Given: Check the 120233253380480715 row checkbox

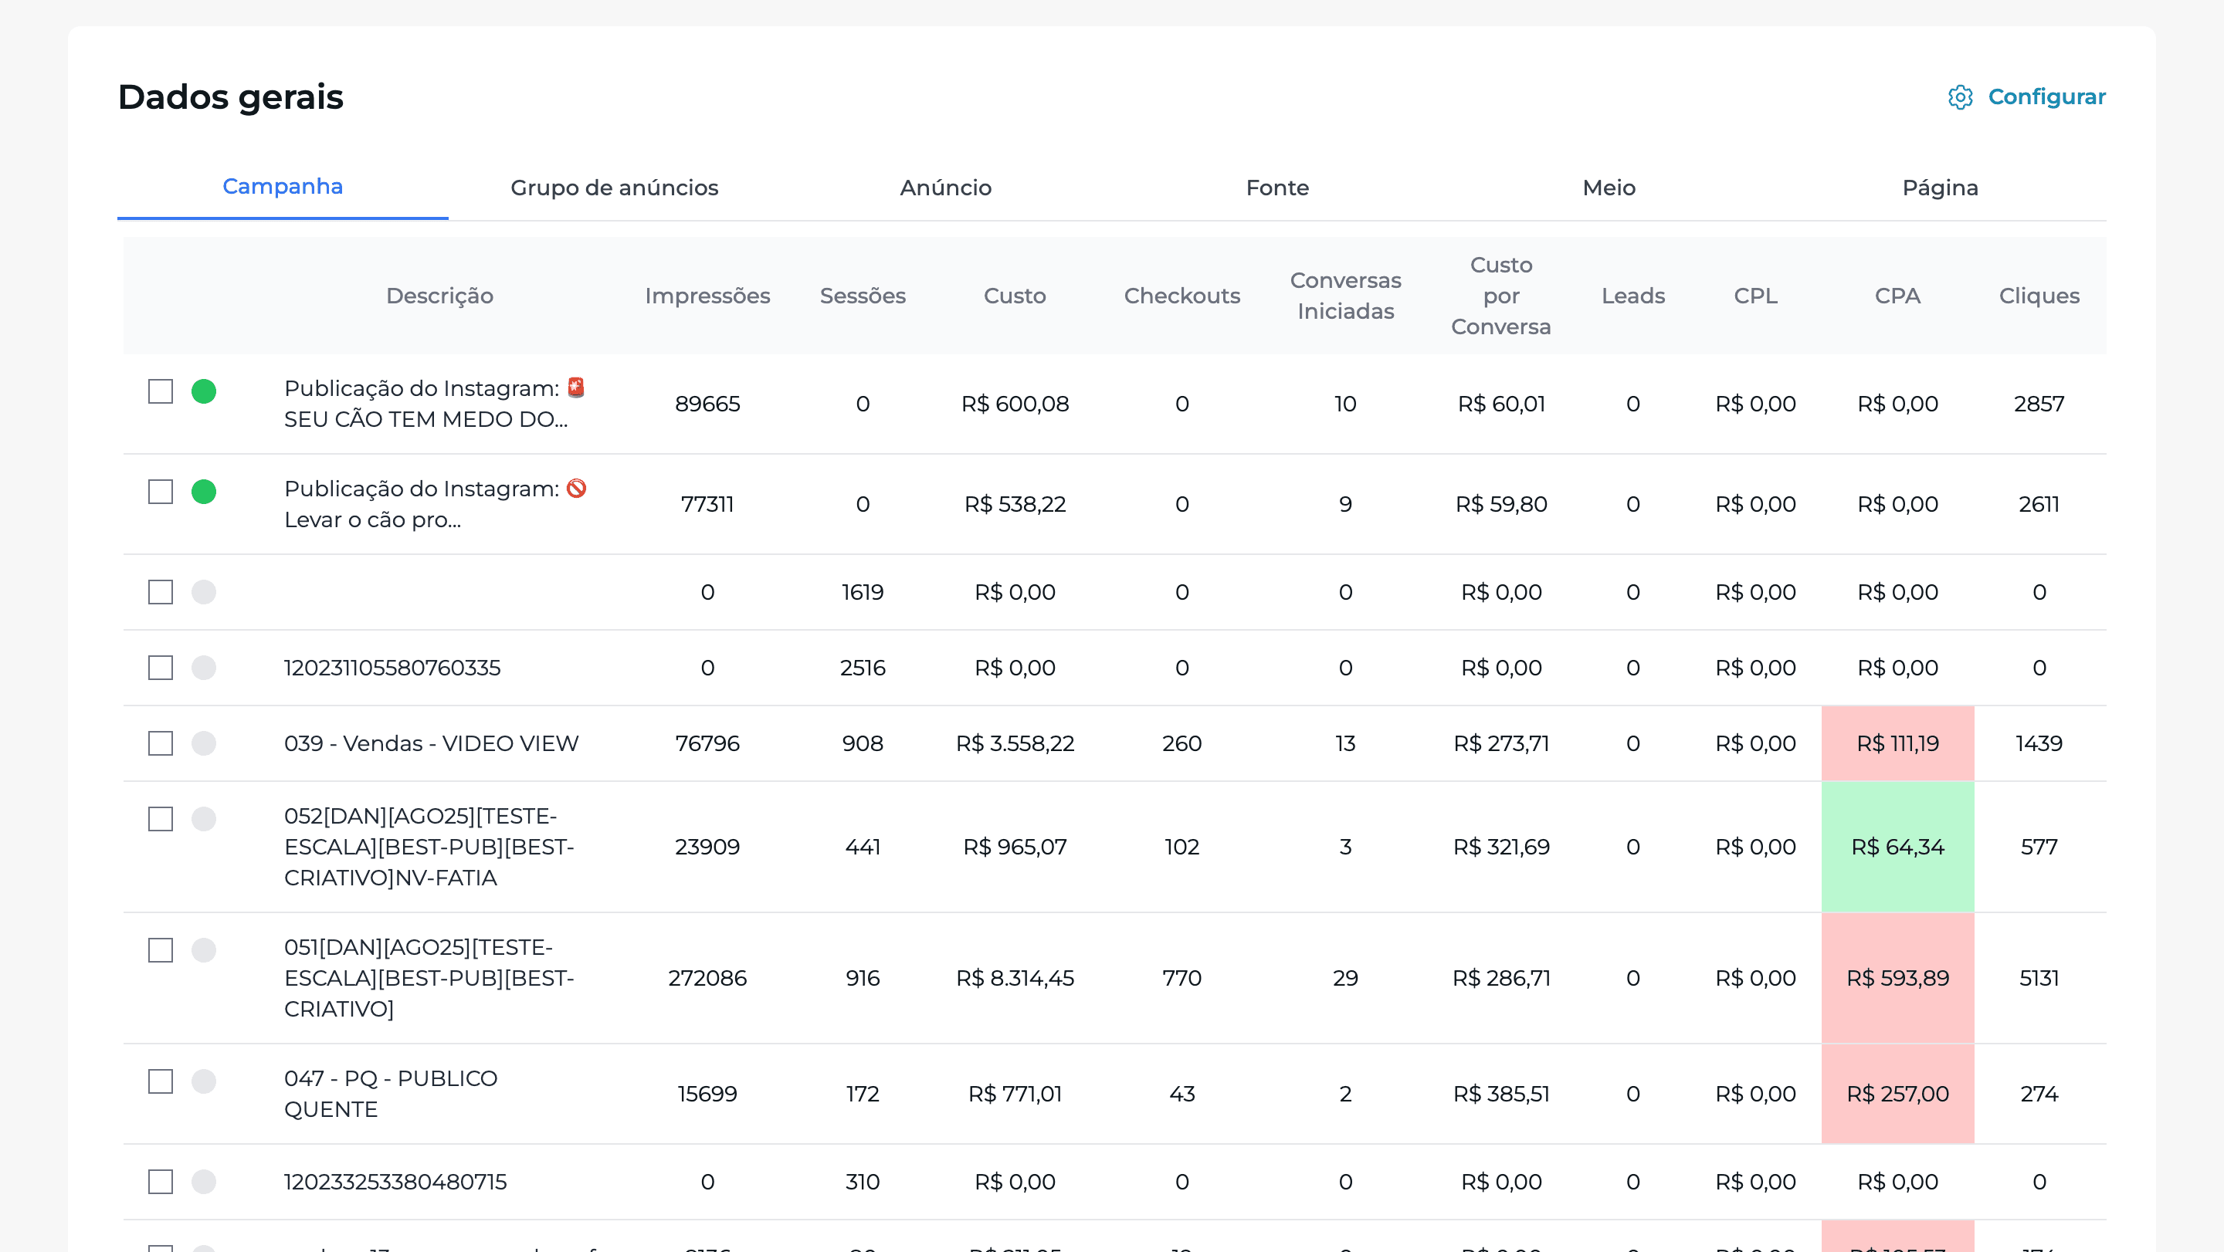Looking at the screenshot, I should pyautogui.click(x=161, y=1181).
